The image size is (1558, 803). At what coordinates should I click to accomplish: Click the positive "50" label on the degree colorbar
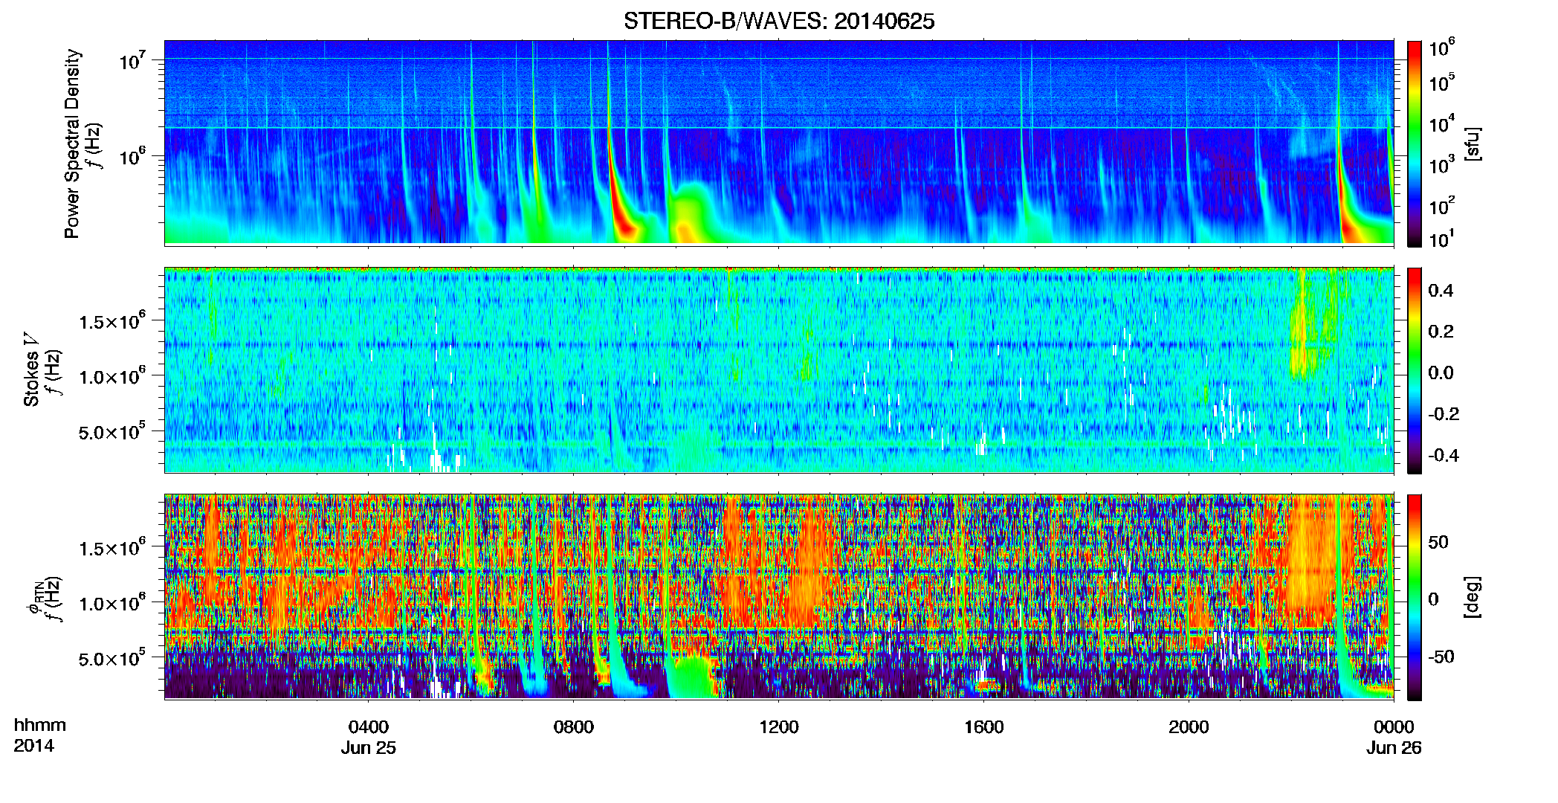click(x=1438, y=542)
